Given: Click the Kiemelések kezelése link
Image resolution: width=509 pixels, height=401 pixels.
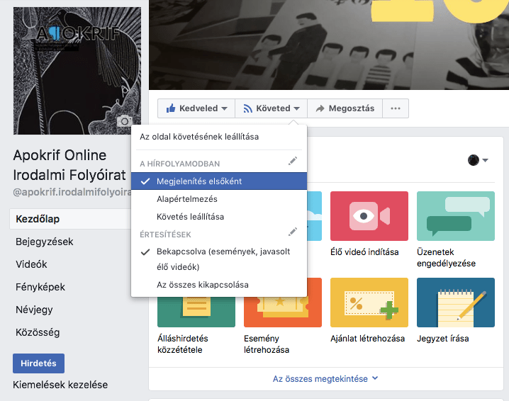Looking at the screenshot, I should click(60, 385).
